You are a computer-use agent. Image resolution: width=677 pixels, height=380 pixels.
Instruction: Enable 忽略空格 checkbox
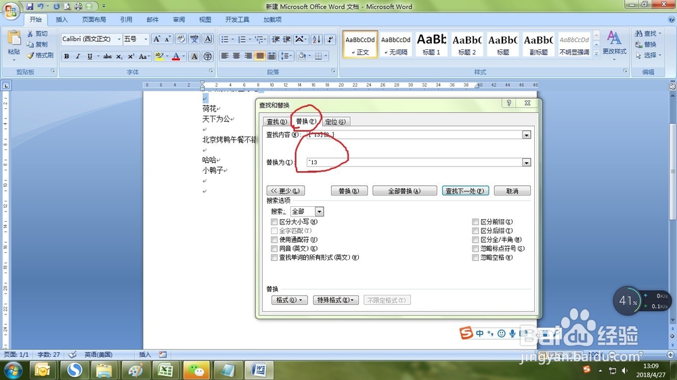475,258
